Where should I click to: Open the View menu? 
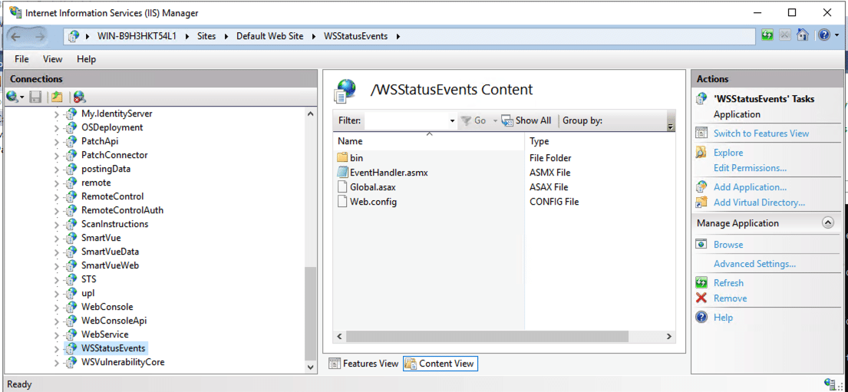[x=53, y=59]
